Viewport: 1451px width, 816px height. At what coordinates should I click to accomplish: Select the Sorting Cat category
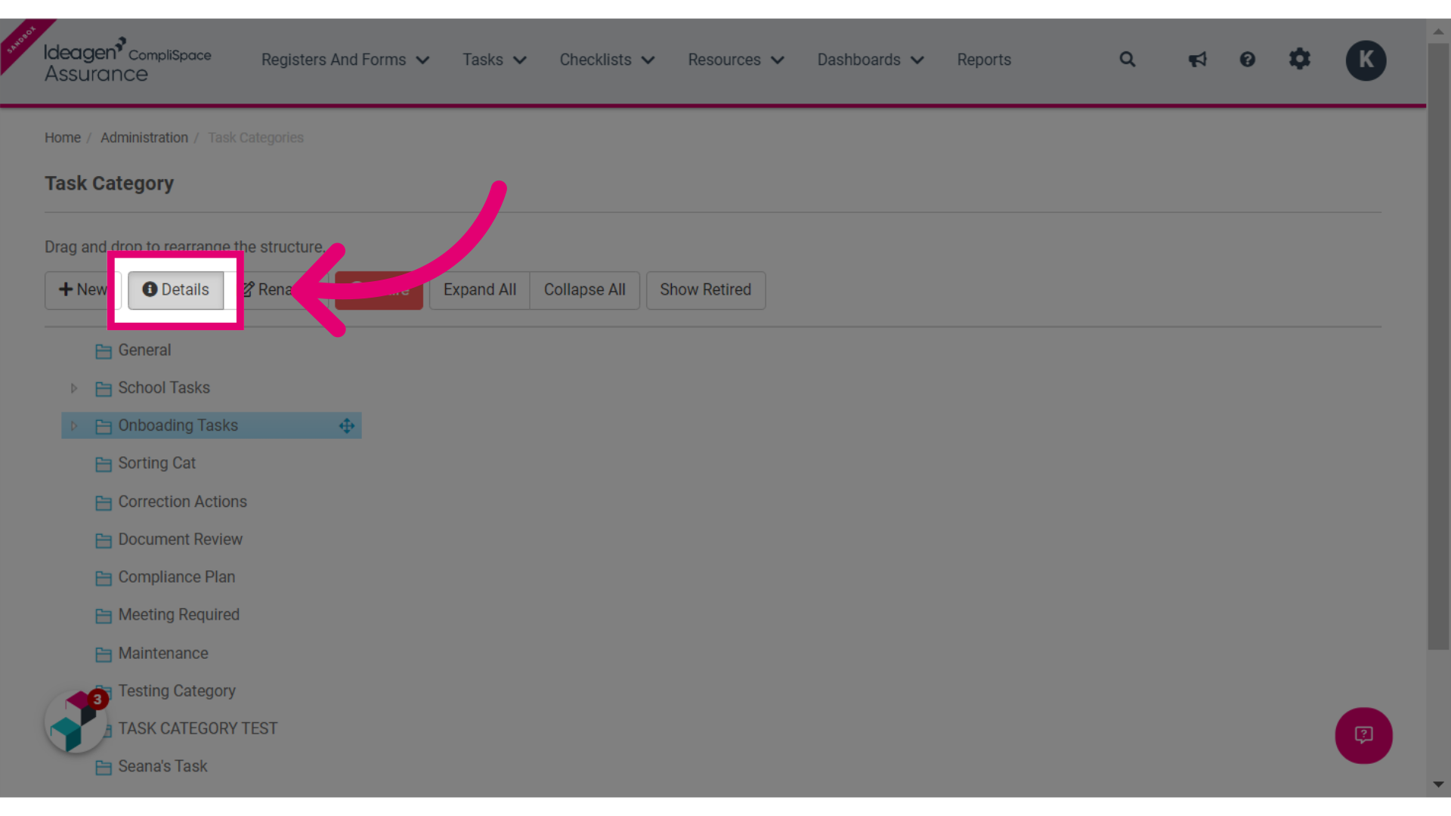[156, 464]
